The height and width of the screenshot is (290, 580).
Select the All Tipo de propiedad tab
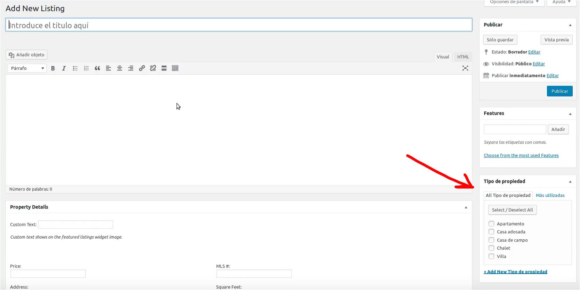point(508,195)
